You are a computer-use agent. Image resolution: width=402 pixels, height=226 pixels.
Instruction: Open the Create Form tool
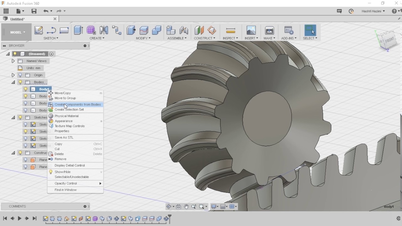[91, 30]
